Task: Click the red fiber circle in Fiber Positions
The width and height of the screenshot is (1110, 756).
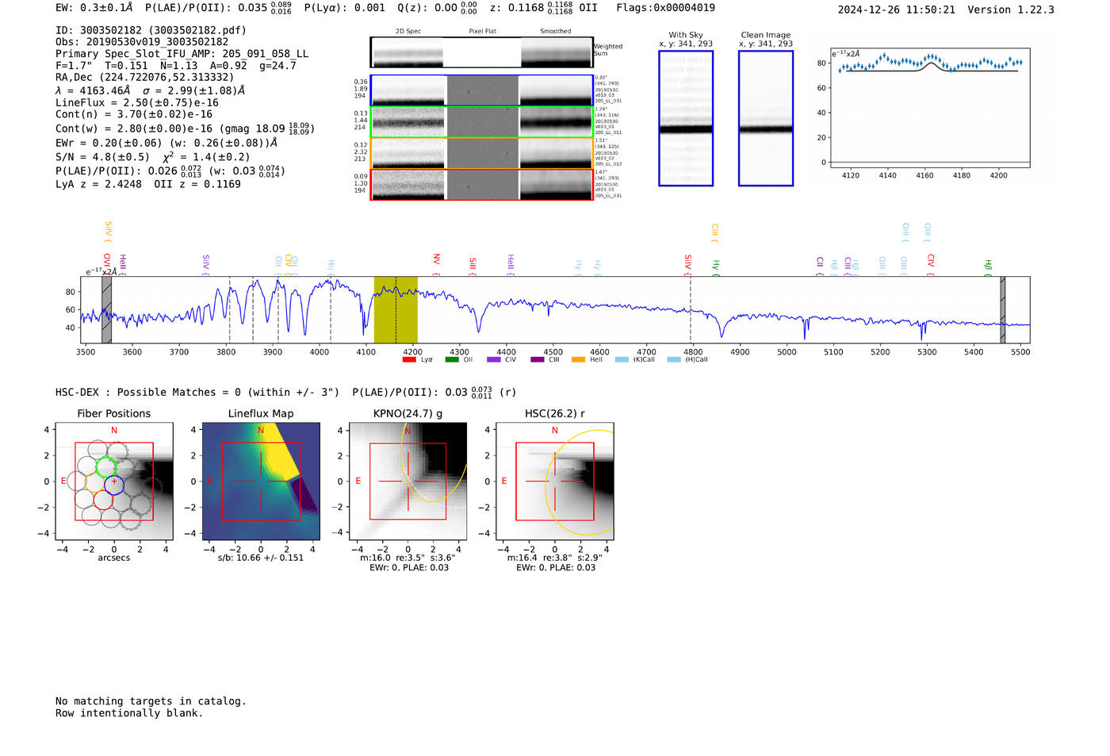Action: coord(103,500)
